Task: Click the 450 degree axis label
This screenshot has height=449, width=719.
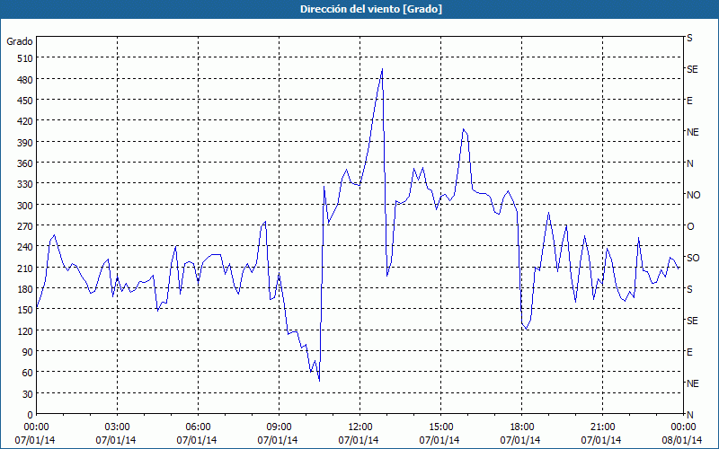Action: (25, 101)
